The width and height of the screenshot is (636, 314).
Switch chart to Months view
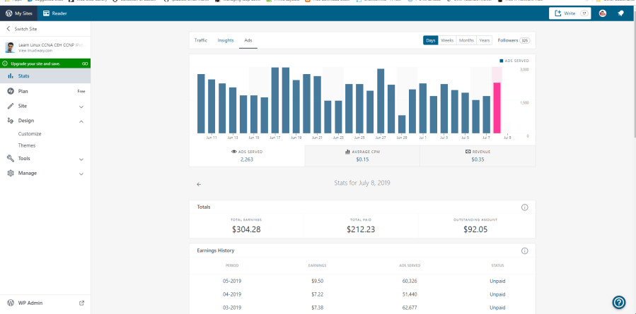pyautogui.click(x=466, y=40)
